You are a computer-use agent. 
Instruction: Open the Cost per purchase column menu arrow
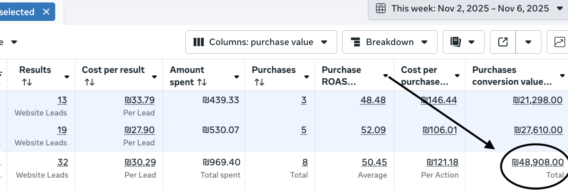coord(457,76)
